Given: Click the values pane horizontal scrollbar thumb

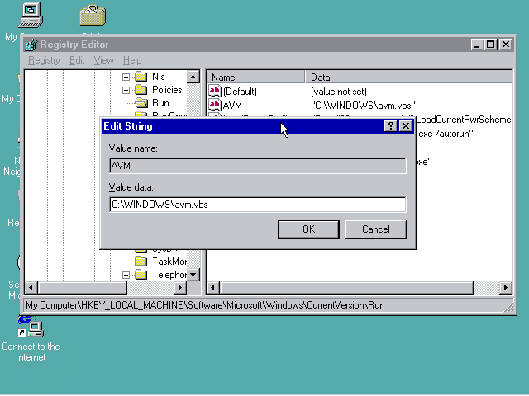Looking at the screenshot, I should 347,288.
